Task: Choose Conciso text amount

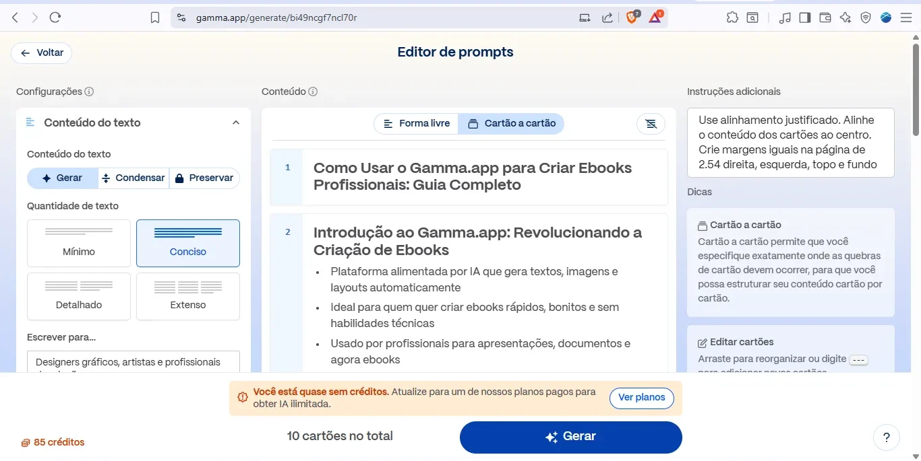Action: [188, 243]
